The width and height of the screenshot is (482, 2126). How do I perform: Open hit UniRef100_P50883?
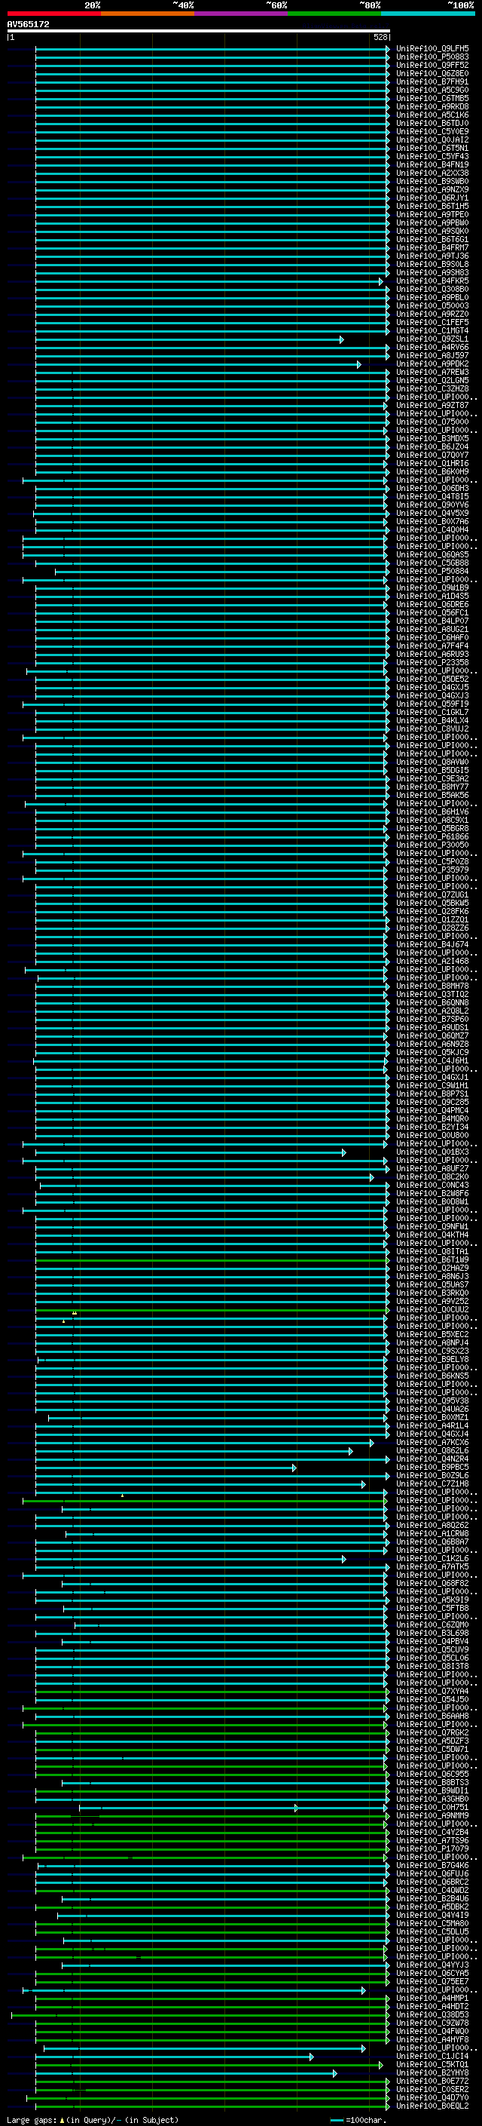tap(432, 57)
